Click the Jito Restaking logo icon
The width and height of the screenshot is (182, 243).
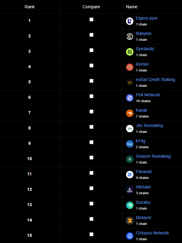click(130, 129)
